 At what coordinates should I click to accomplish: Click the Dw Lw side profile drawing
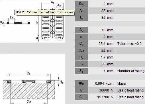point(15,22)
